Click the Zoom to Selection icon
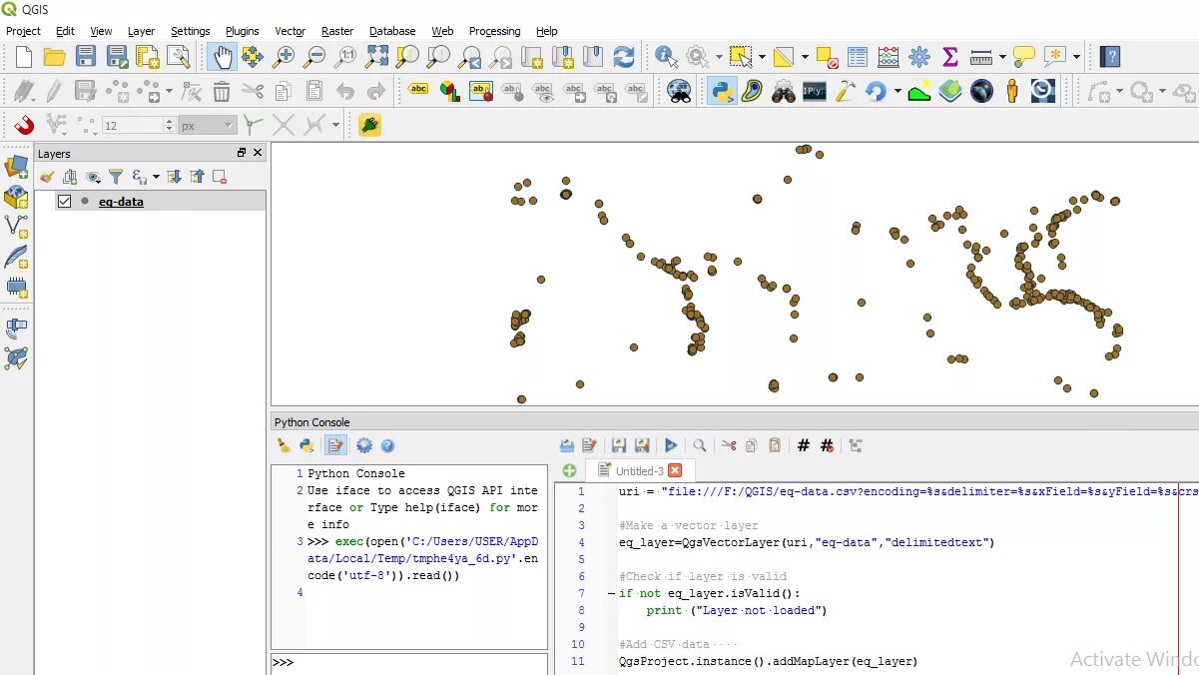Image resolution: width=1199 pixels, height=675 pixels. pos(407,57)
